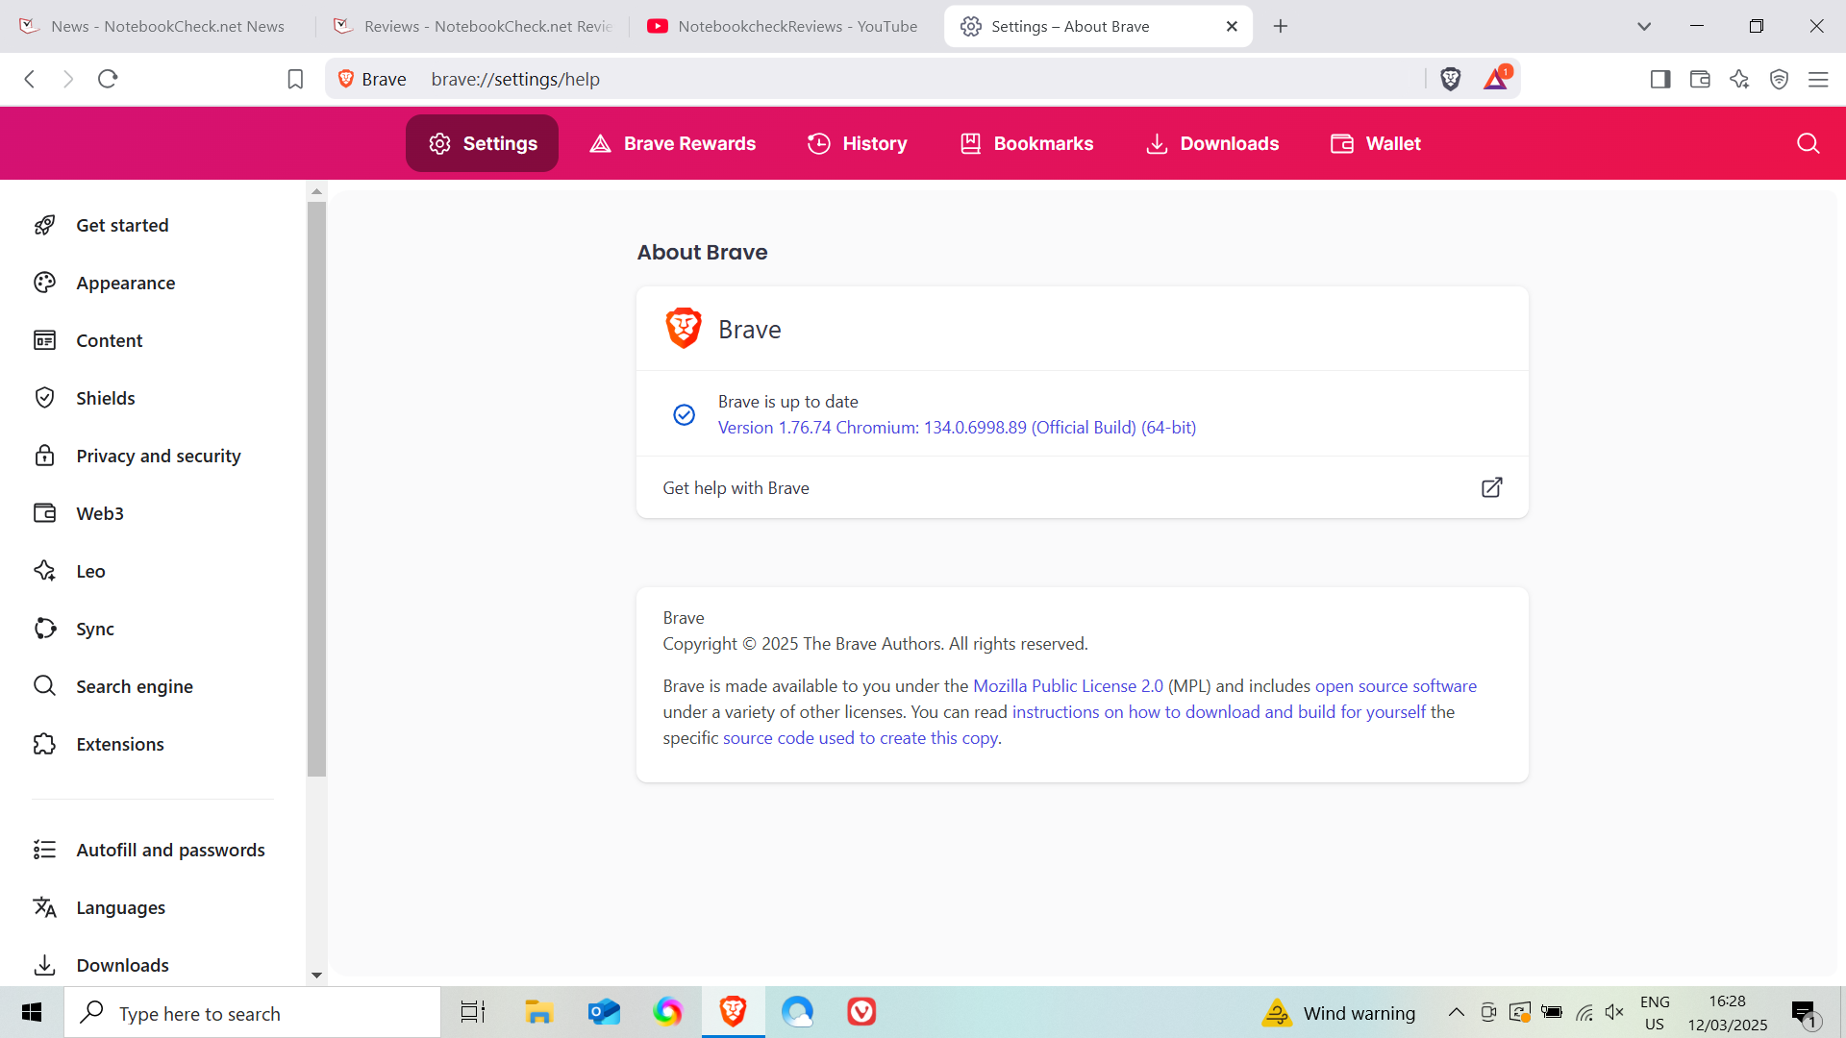This screenshot has height=1038, width=1846.
Task: Open source code used to create link
Action: click(x=861, y=738)
